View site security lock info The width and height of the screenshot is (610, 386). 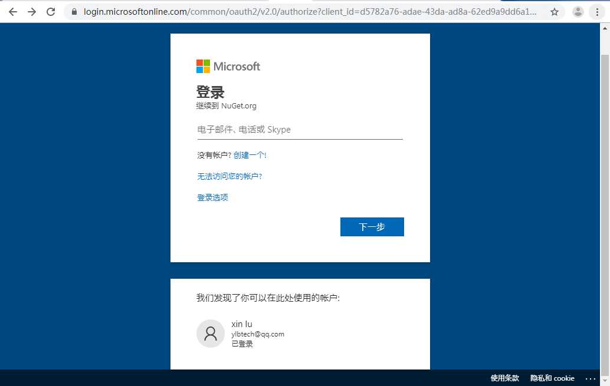(x=74, y=12)
